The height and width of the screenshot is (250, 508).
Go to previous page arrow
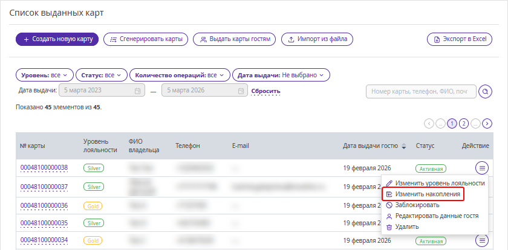click(429, 124)
